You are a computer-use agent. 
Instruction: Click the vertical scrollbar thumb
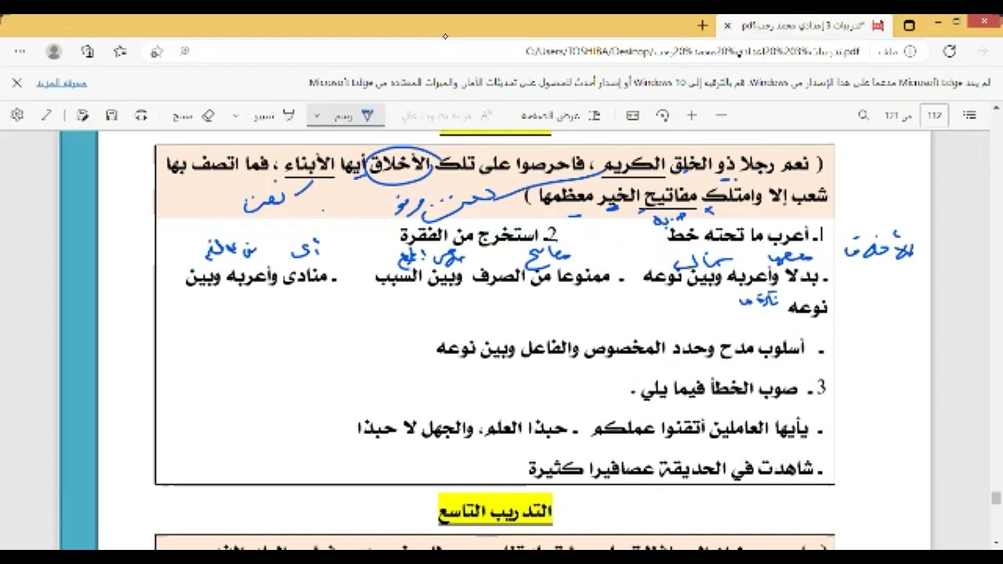pos(996,498)
